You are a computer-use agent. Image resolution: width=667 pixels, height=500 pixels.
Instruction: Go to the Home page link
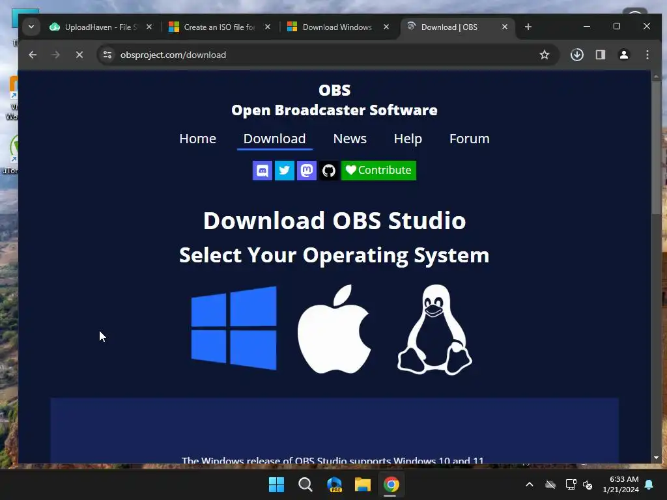pyautogui.click(x=198, y=139)
